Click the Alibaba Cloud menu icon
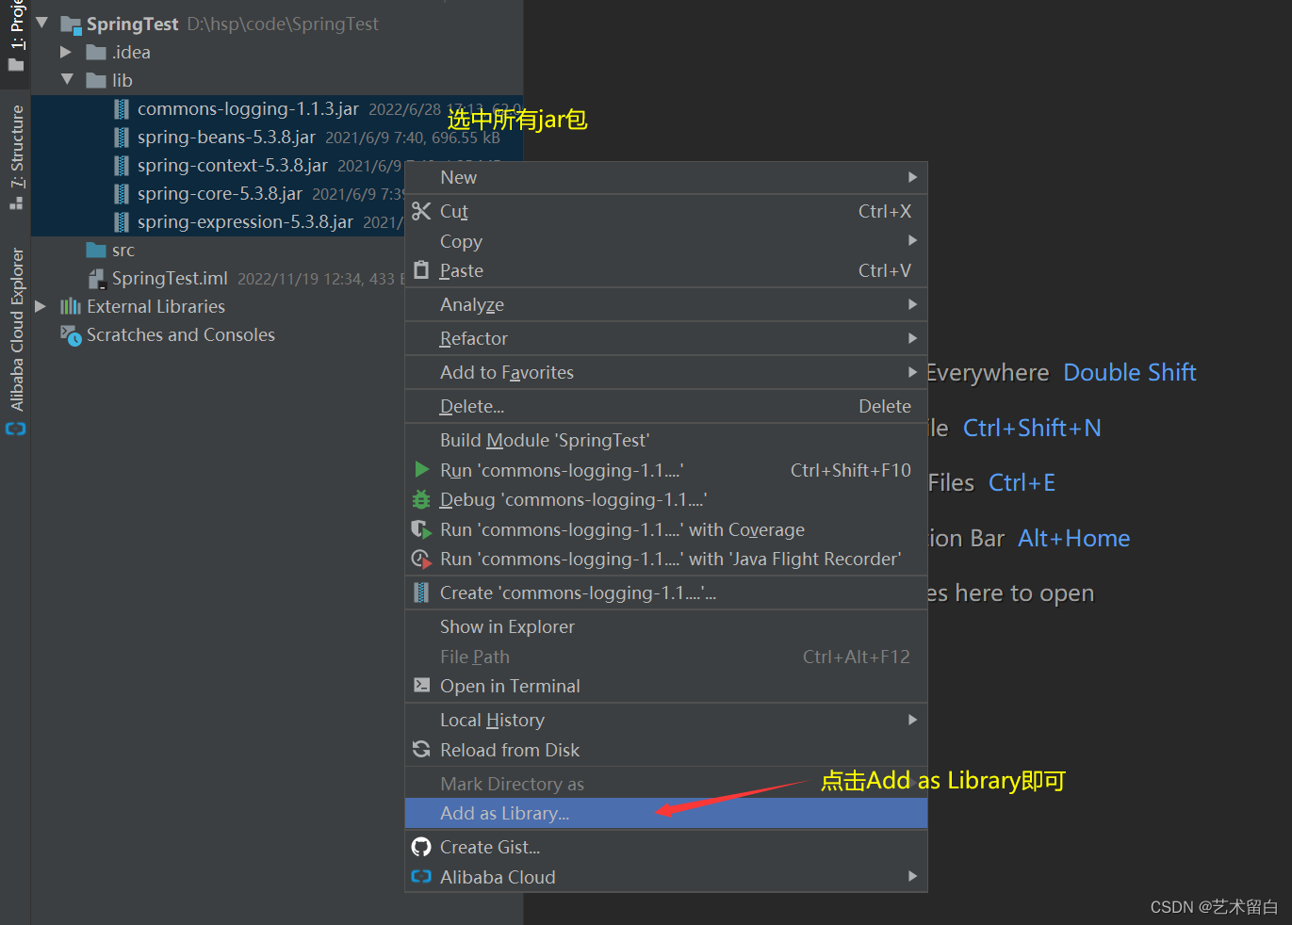Viewport: 1292px width, 925px height. (421, 877)
